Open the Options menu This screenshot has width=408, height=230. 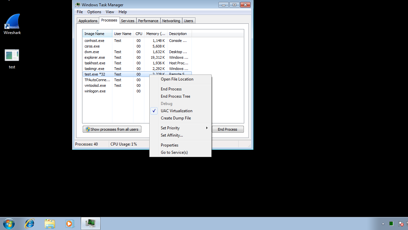click(x=94, y=12)
